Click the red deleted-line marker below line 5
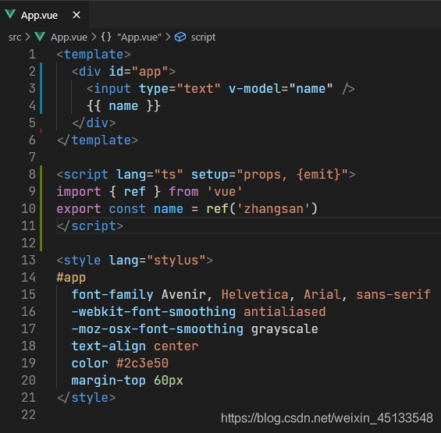Viewport: 441px width, 433px height. point(41,131)
